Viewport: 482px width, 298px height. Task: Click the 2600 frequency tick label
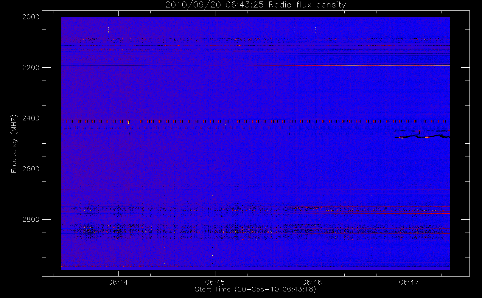(31, 169)
